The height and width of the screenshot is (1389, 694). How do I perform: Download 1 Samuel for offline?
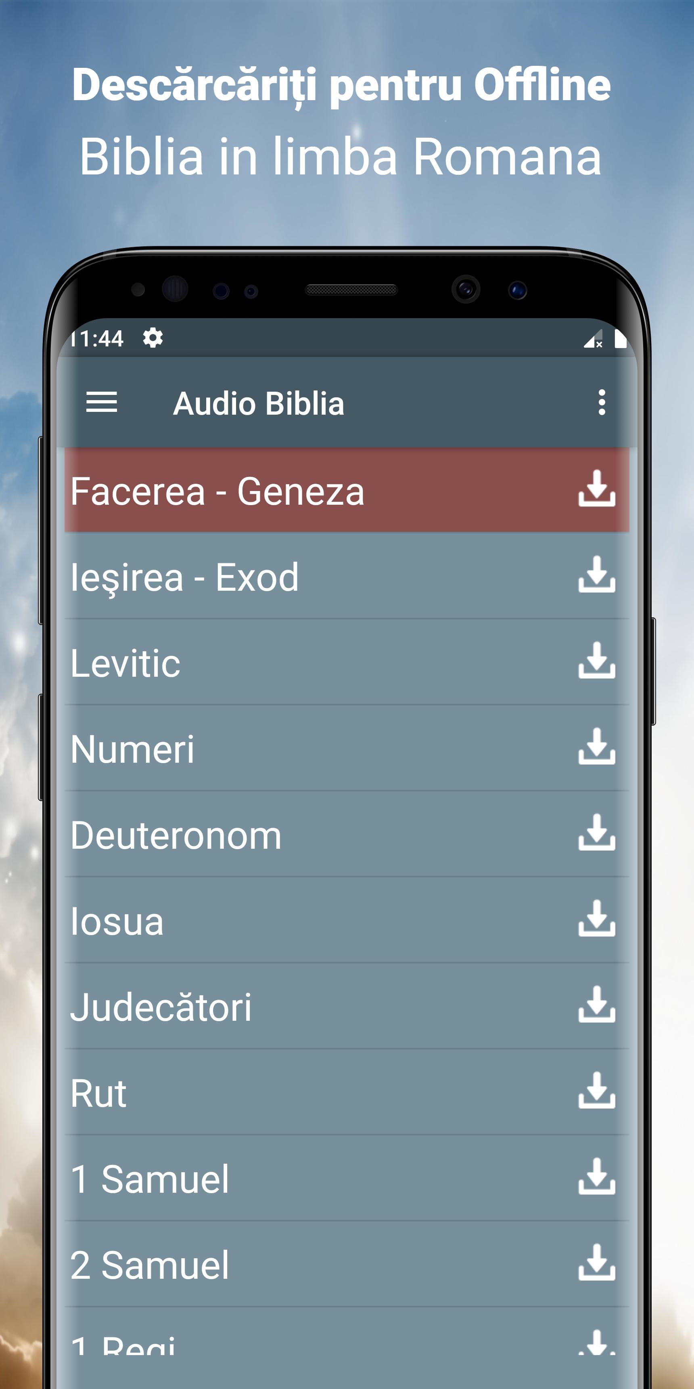[x=596, y=1177]
